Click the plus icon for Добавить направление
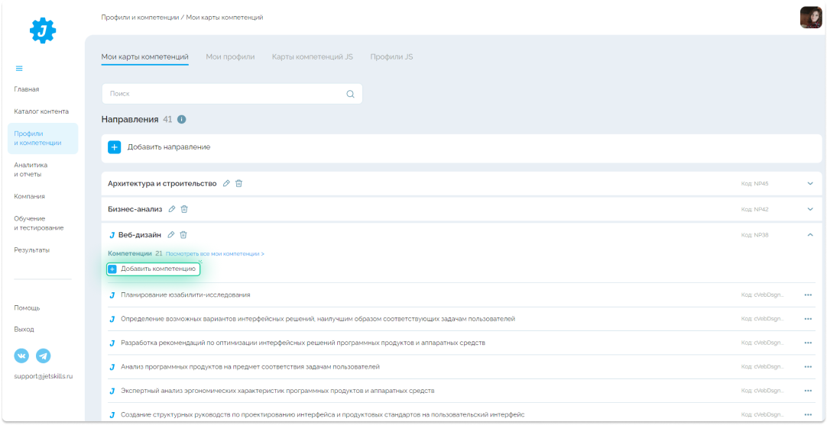The height and width of the screenshot is (425, 827). tap(115, 147)
